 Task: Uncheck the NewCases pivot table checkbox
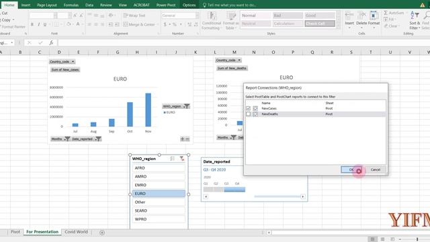(x=248, y=108)
